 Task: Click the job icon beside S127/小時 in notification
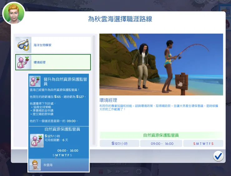(37, 141)
